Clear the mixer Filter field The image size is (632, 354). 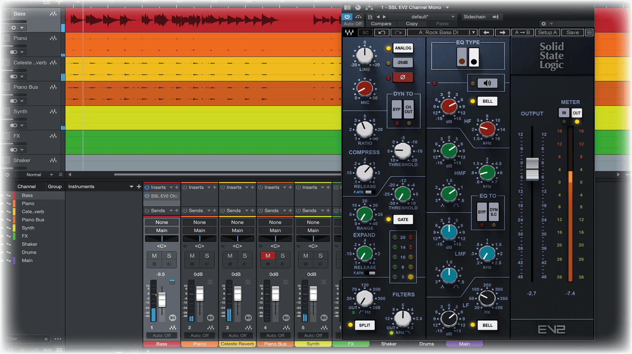(x=46, y=339)
